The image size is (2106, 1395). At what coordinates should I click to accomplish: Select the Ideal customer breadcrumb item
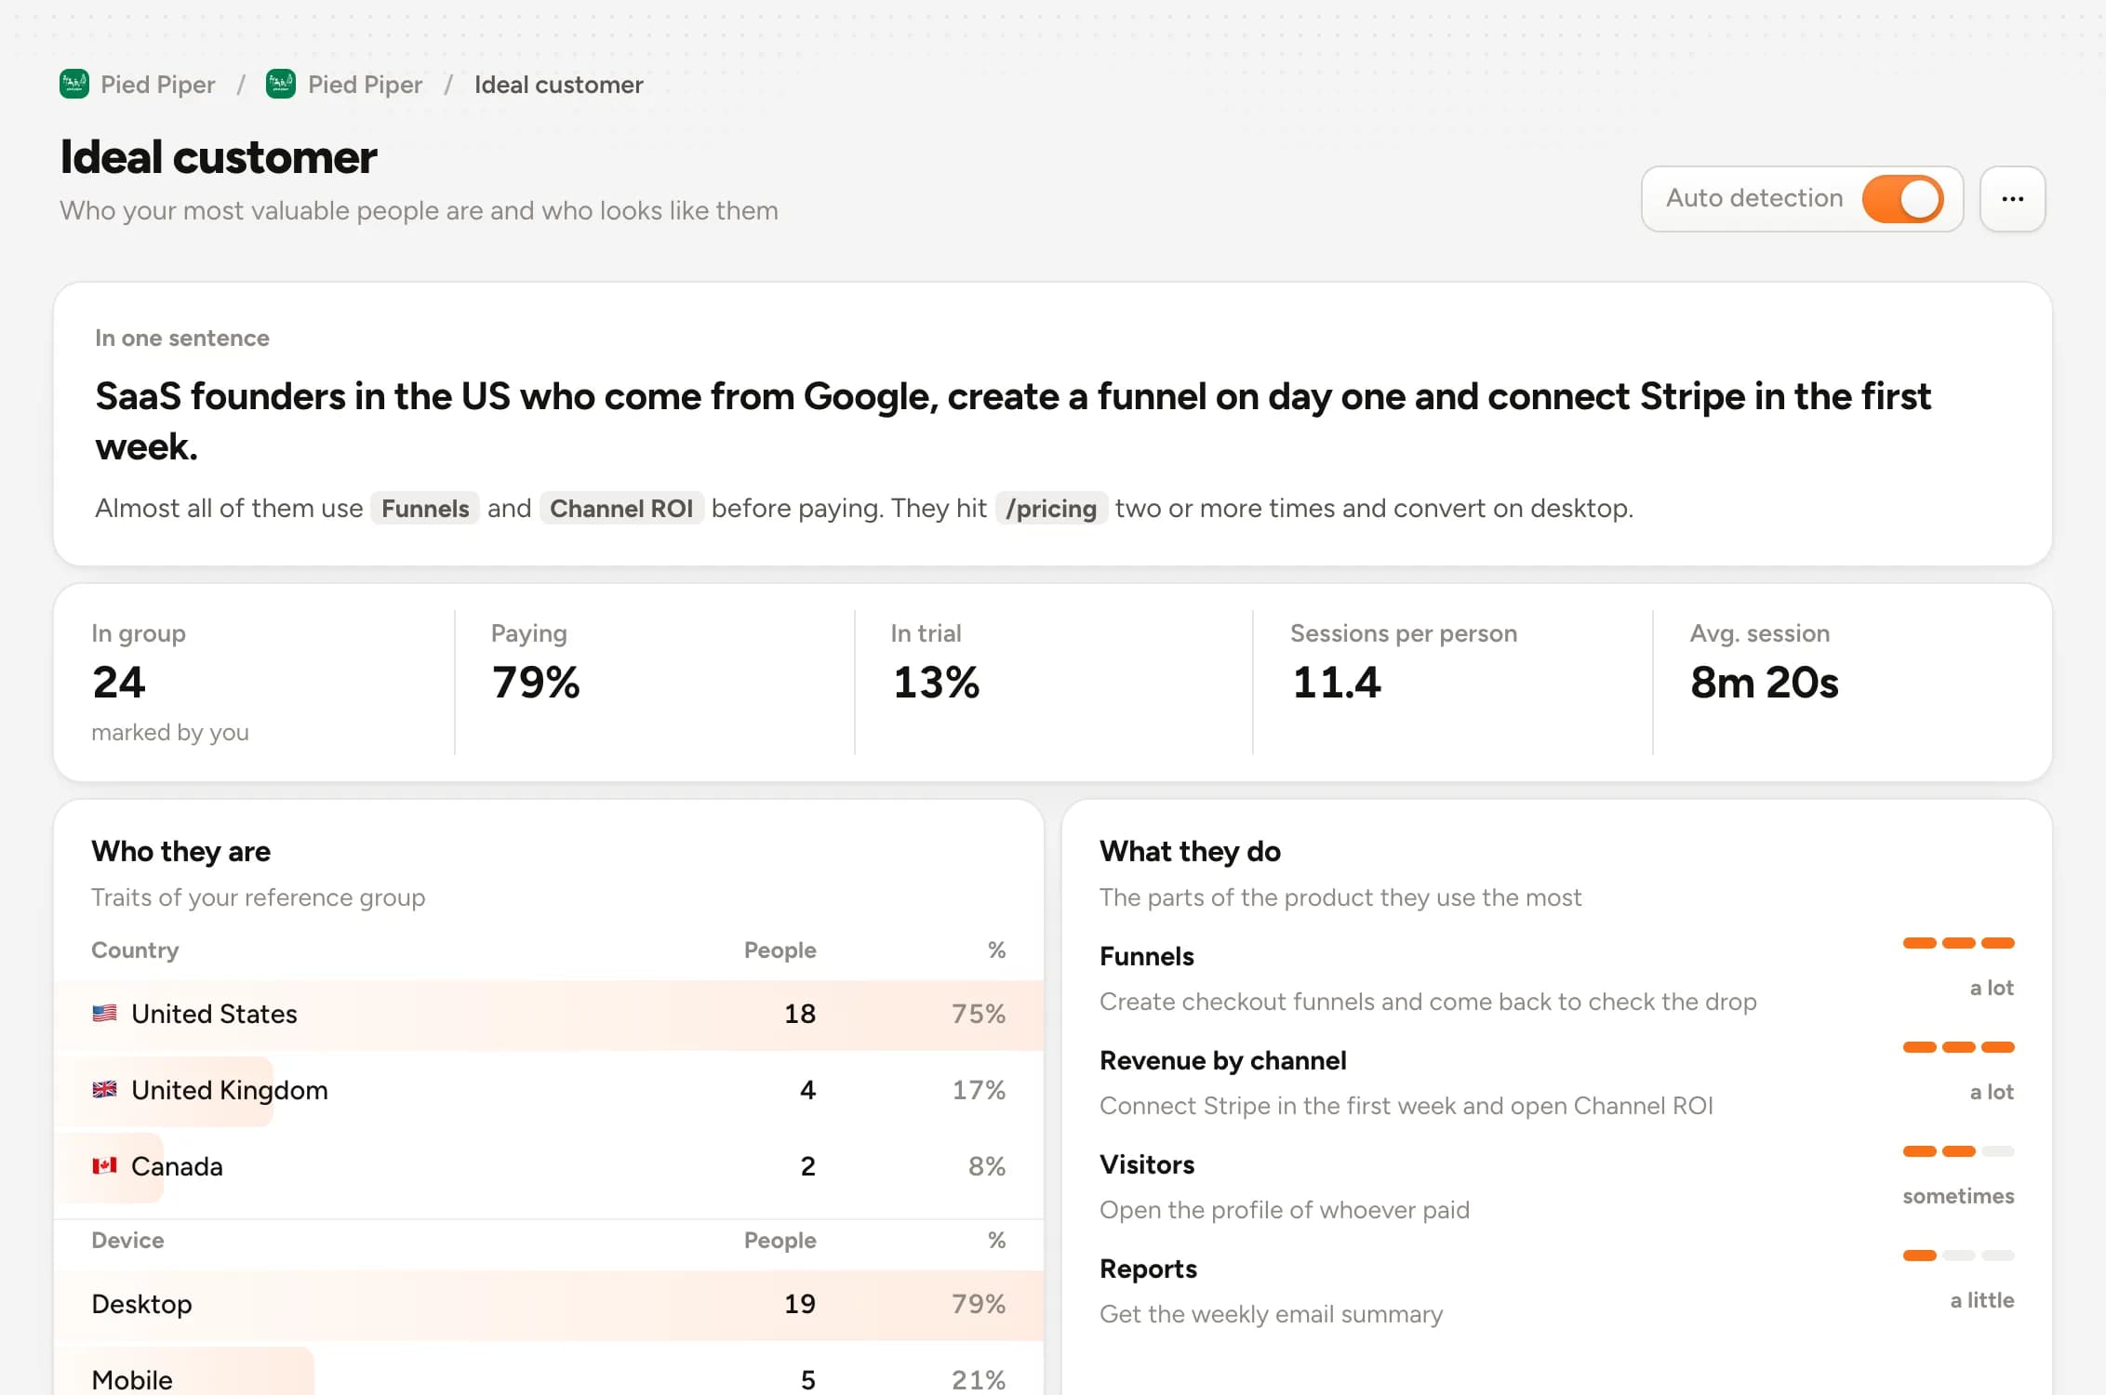[558, 85]
